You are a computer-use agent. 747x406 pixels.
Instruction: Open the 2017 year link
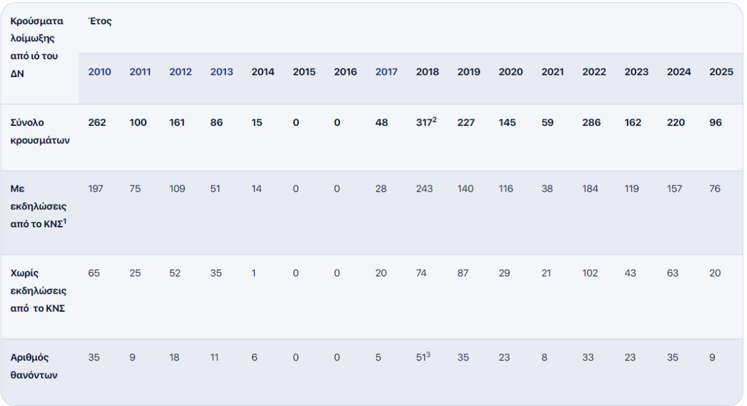click(387, 72)
